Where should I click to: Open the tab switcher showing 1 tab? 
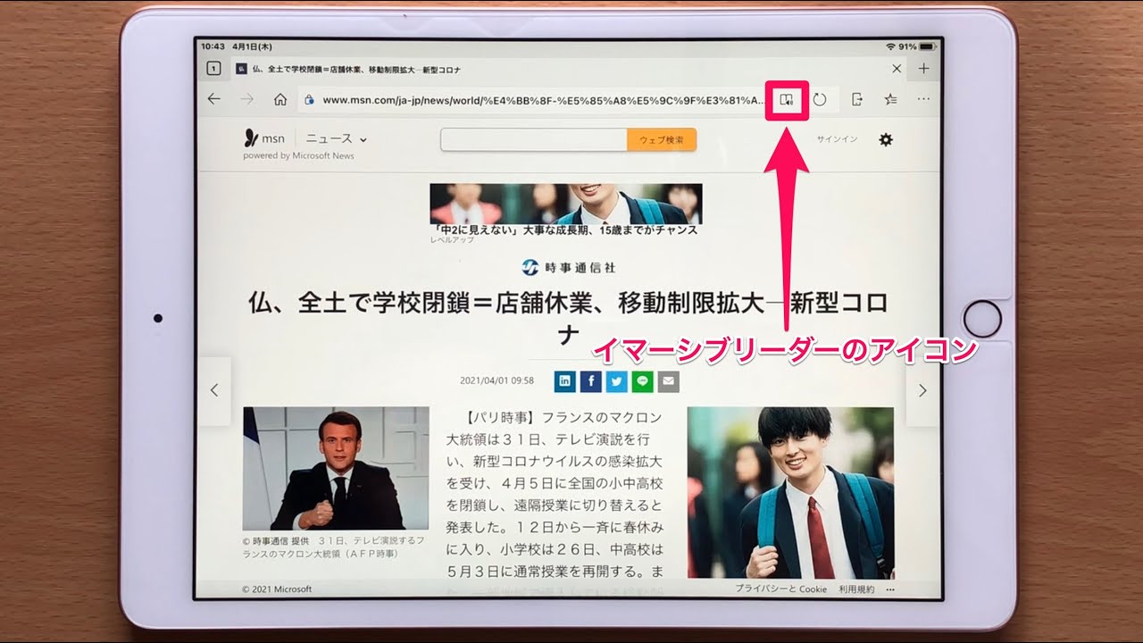(213, 69)
